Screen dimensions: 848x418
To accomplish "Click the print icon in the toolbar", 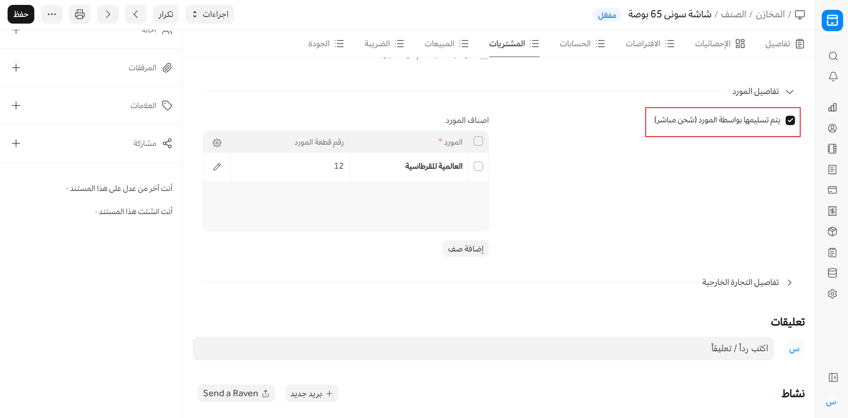I will tap(80, 14).
